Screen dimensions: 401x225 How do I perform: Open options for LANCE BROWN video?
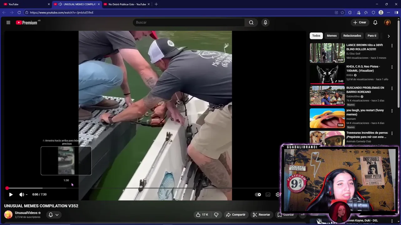[392, 46]
